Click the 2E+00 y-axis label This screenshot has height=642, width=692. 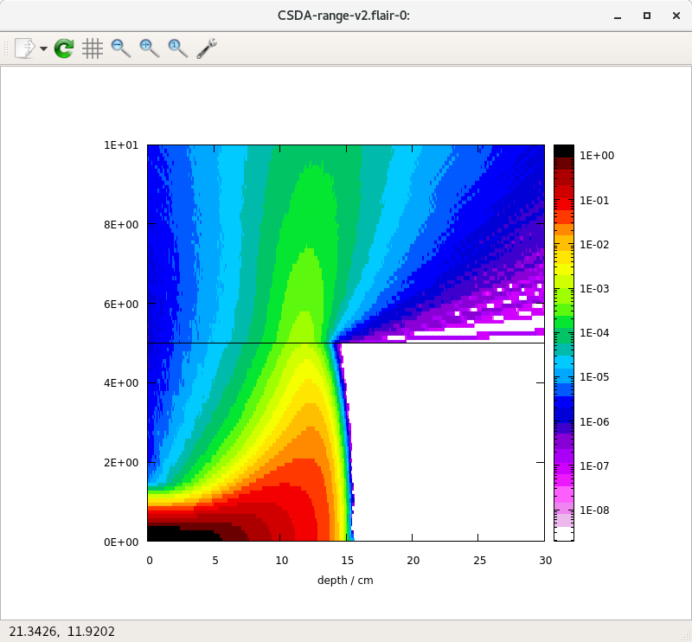pos(121,462)
